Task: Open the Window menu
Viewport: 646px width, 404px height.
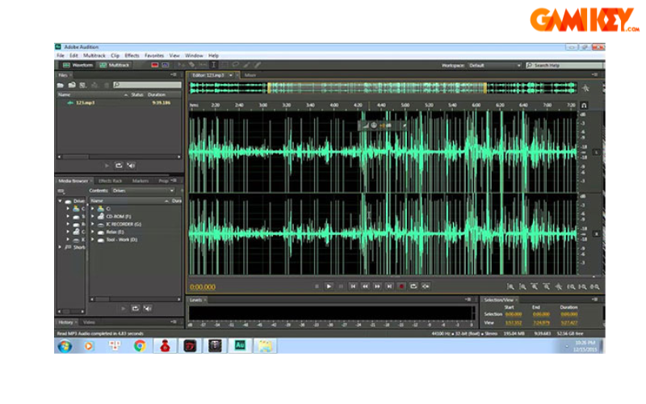Action: pyautogui.click(x=194, y=55)
